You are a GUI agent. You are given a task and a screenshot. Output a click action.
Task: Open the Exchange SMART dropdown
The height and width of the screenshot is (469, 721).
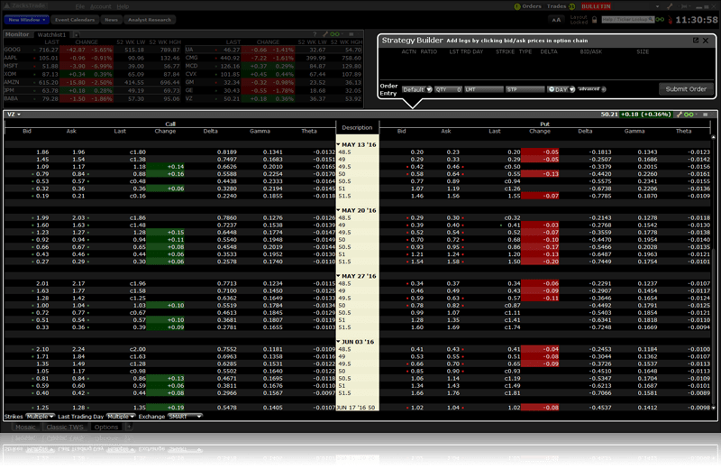tap(185, 417)
